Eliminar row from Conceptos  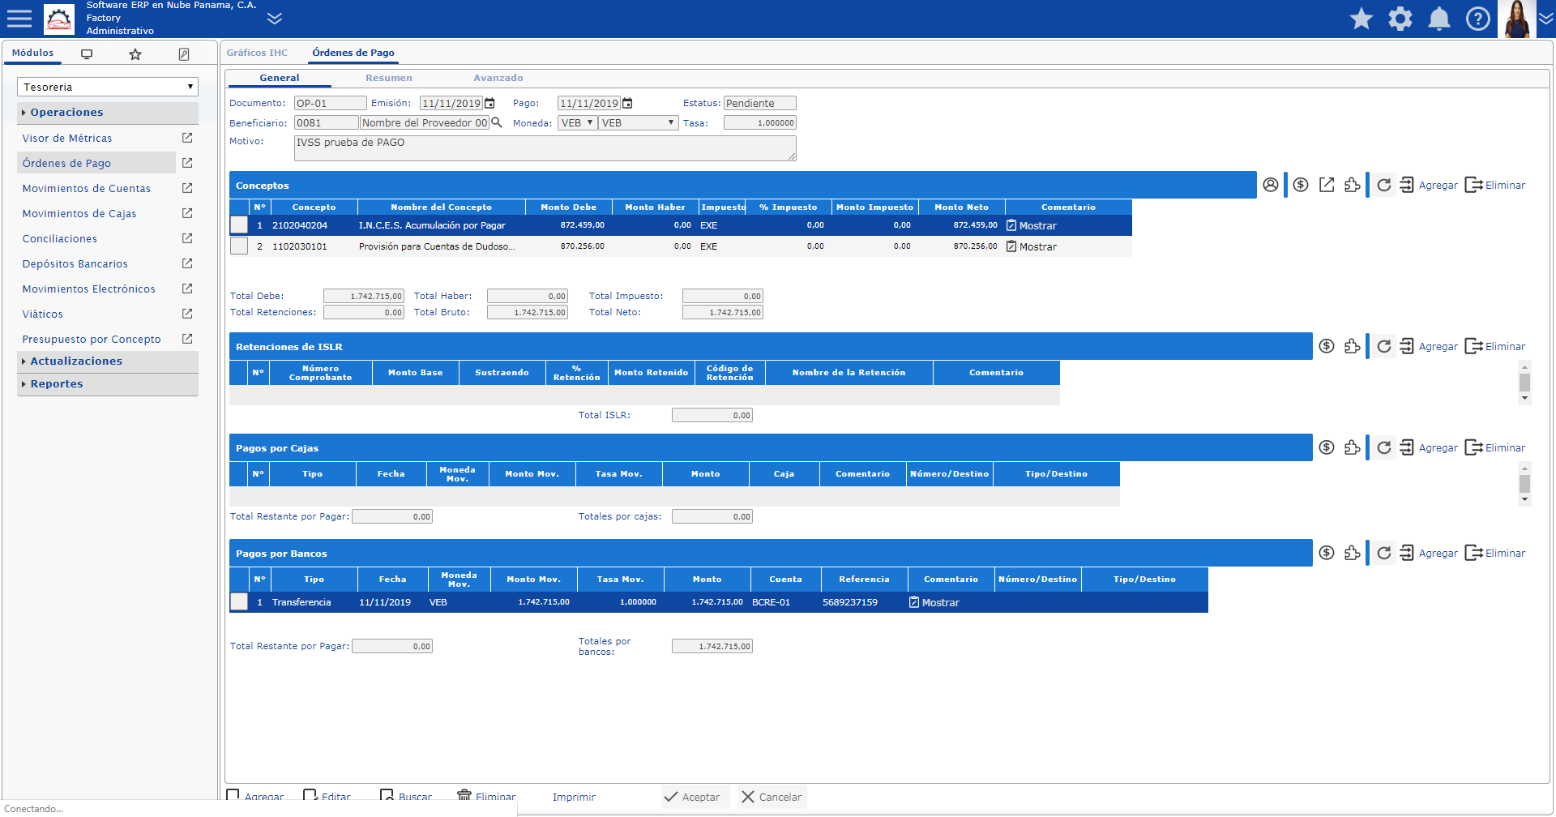[x=1495, y=185]
